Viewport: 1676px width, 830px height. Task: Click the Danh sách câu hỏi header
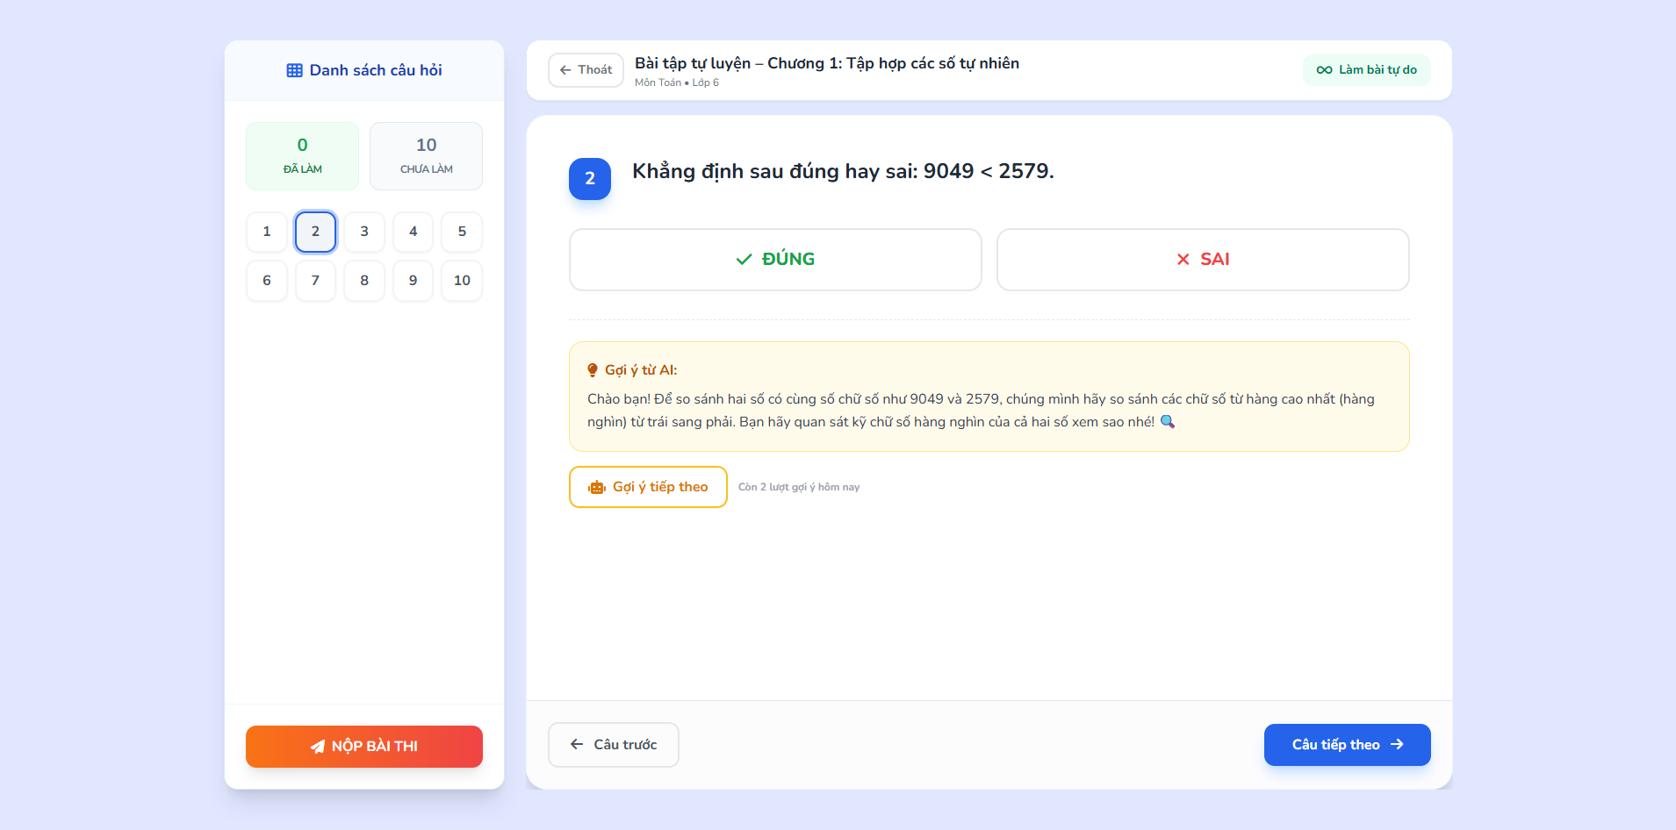click(364, 70)
